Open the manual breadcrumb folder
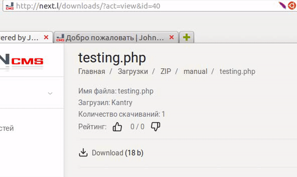This screenshot has width=297, height=177. pos(195,72)
